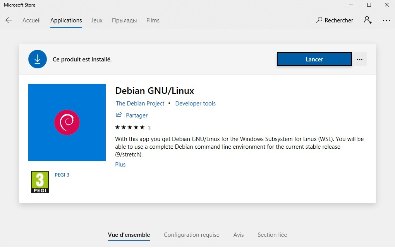Open the Films tab

pos(153,20)
